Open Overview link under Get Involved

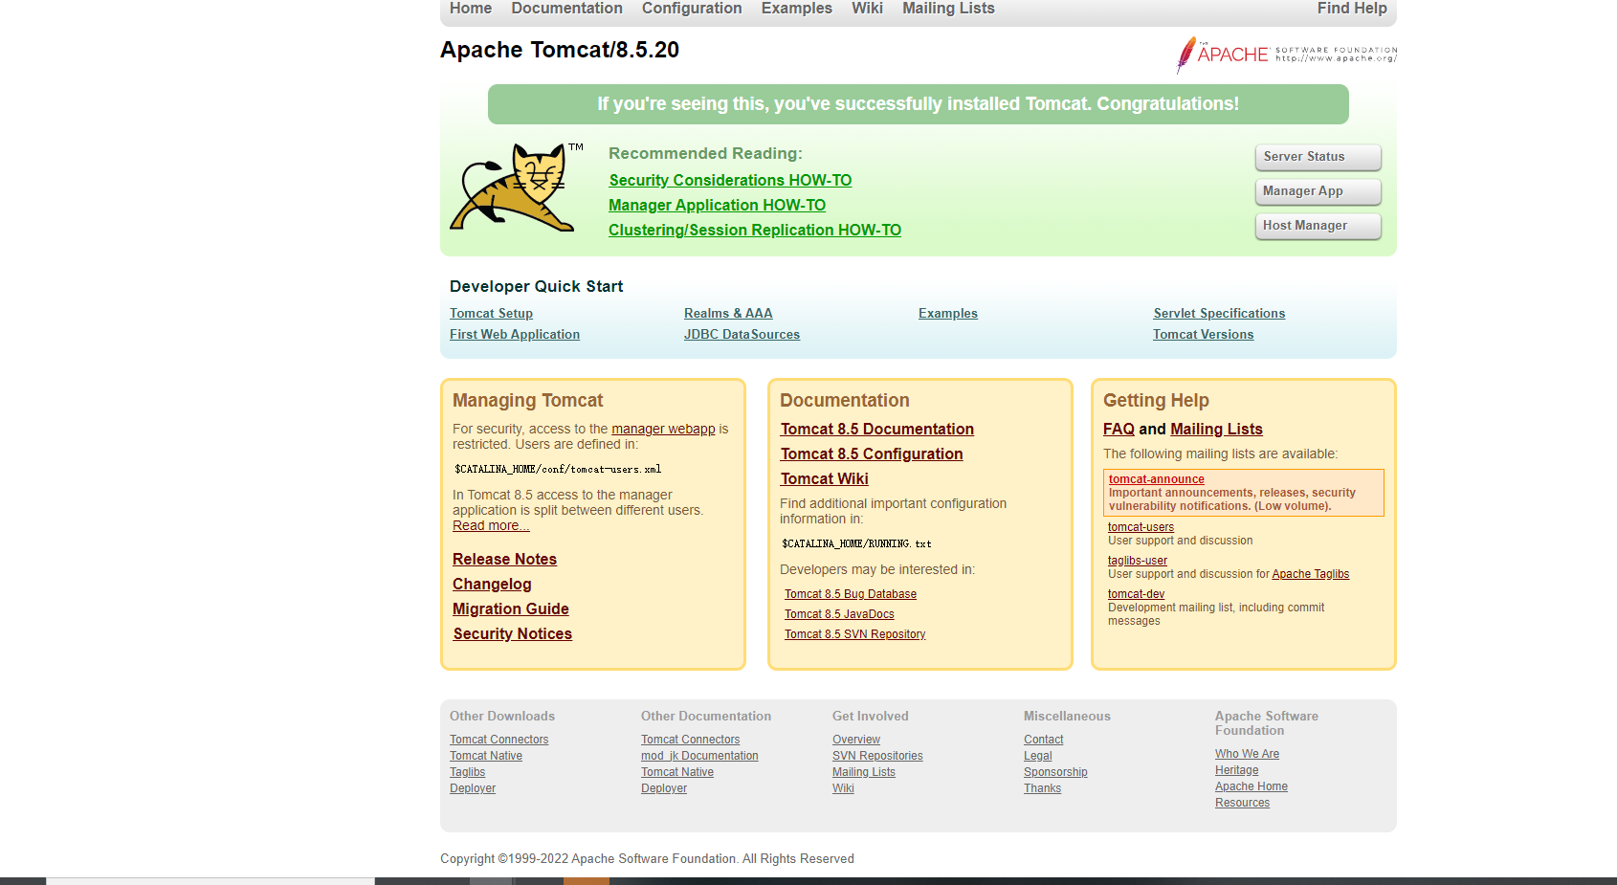coord(856,740)
